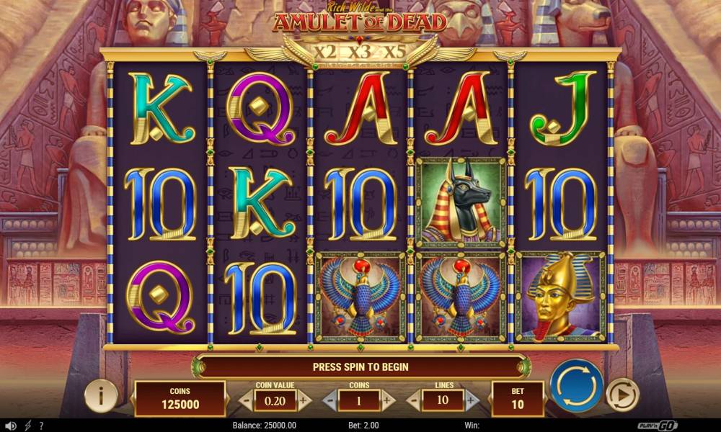Click the Horus falcon symbol on reel three
The height and width of the screenshot is (432, 721).
pos(360,297)
